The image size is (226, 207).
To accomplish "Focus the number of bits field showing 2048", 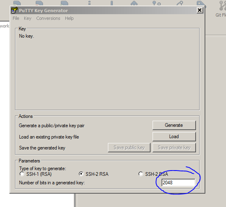I will 178,183.
